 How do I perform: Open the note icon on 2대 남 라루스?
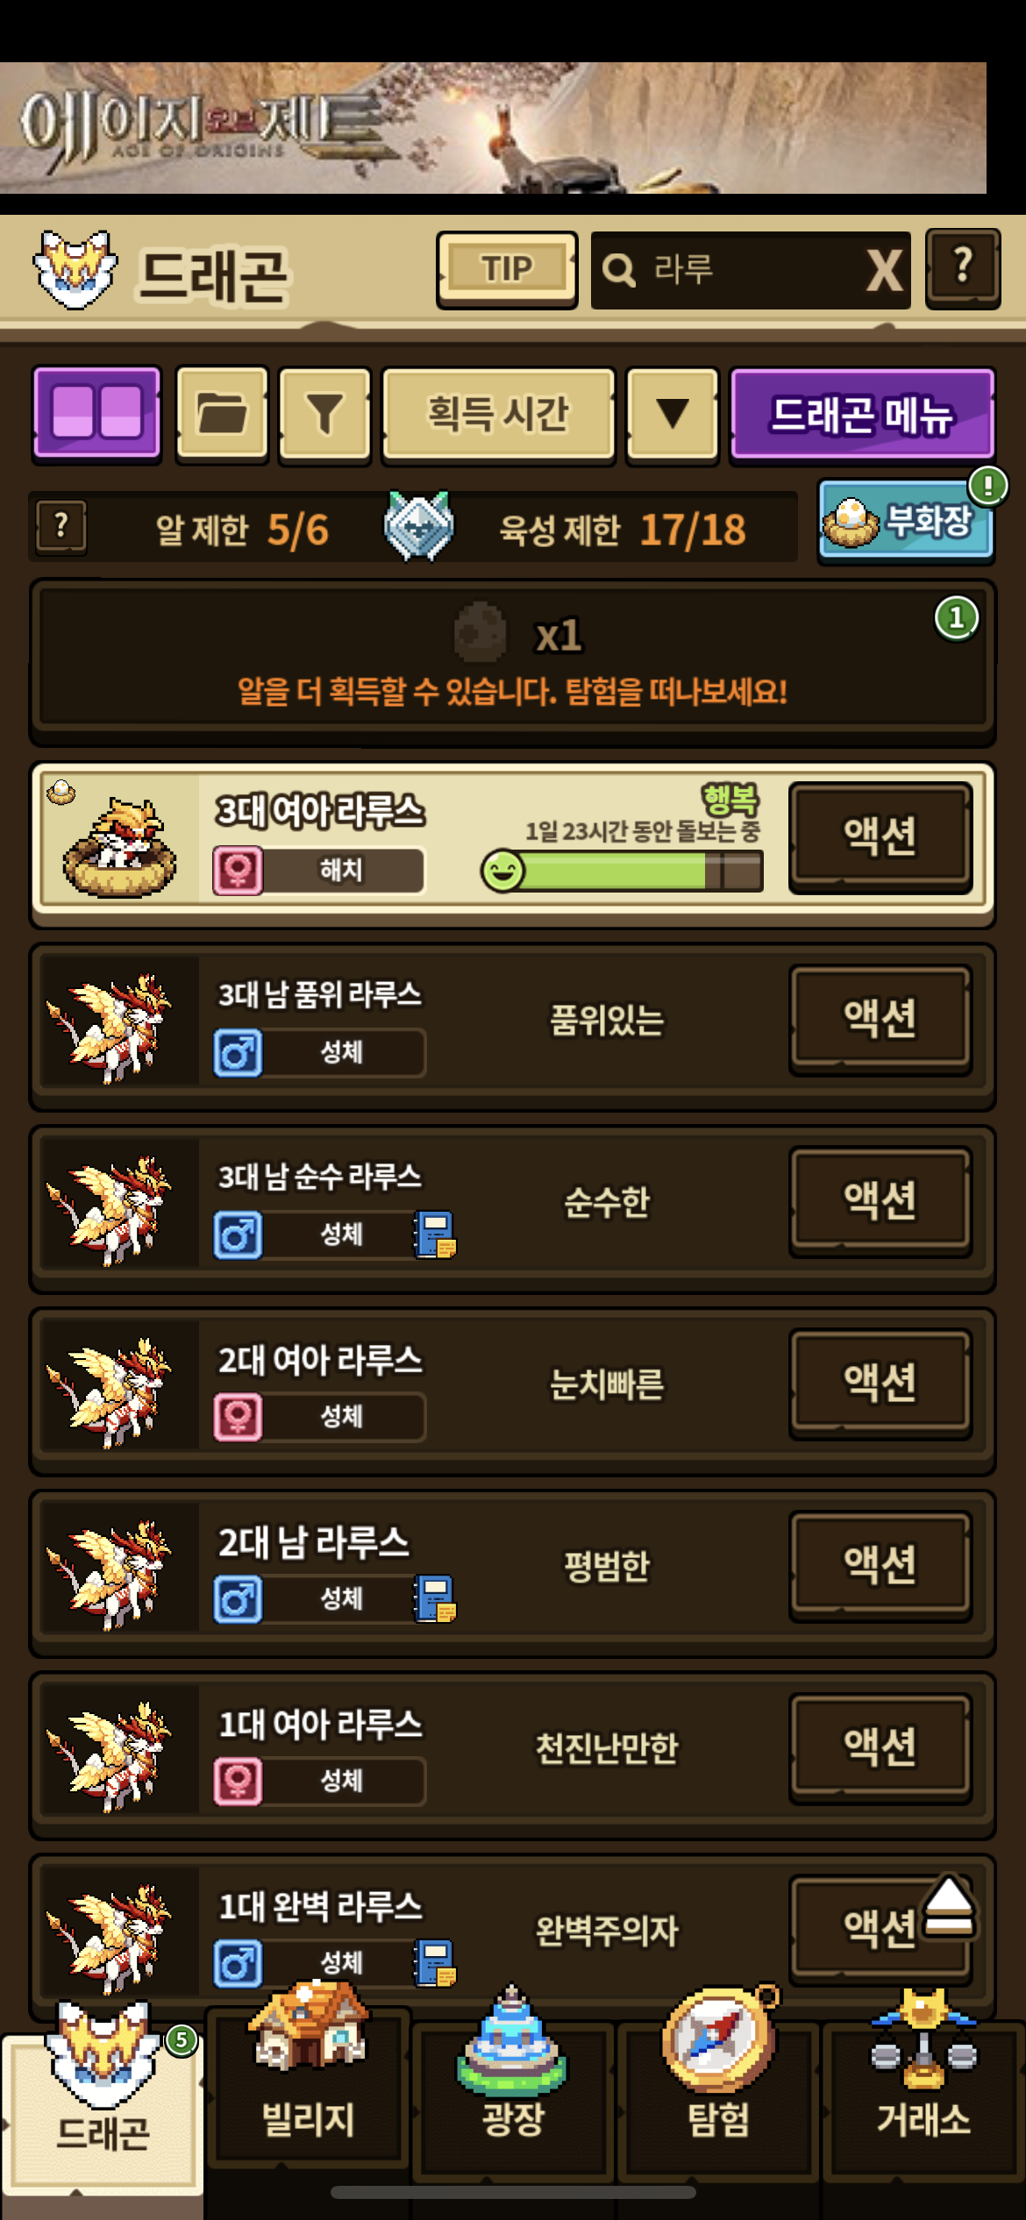pyautogui.click(x=435, y=1598)
